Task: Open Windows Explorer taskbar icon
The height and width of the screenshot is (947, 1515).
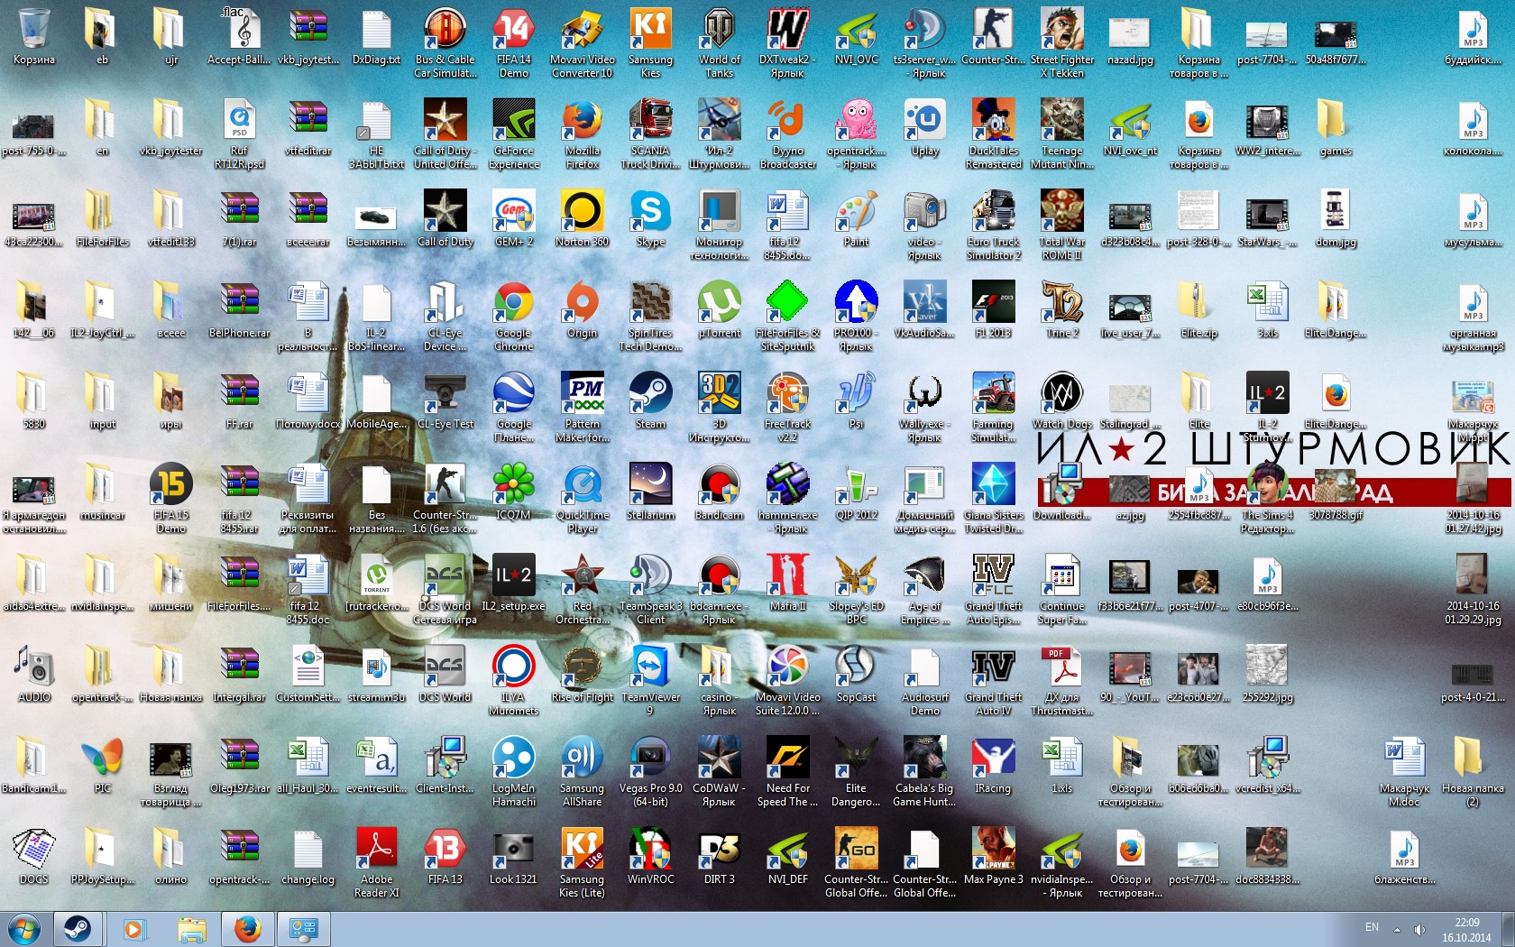Action: (x=191, y=929)
